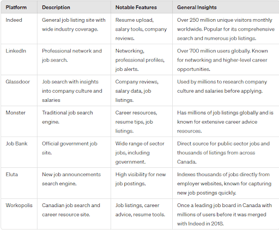Click 'Company reviews, salary data' features cell

point(137,91)
